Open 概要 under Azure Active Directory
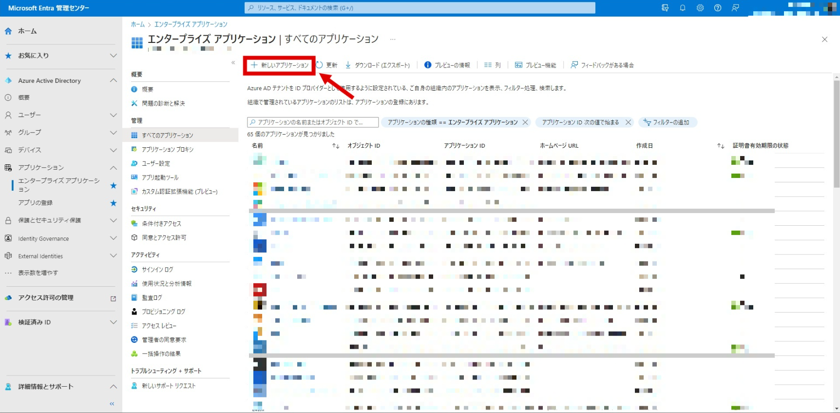Image resolution: width=840 pixels, height=413 pixels. [24, 98]
